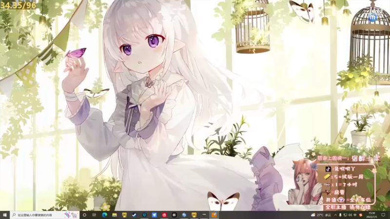Image resolution: width=390 pixels, height=219 pixels.
Task: Open the dark blue round app icon
Action: pos(144,215)
